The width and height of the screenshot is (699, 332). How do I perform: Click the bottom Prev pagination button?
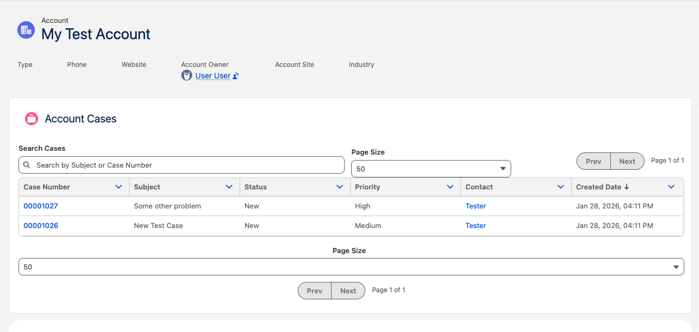314,290
